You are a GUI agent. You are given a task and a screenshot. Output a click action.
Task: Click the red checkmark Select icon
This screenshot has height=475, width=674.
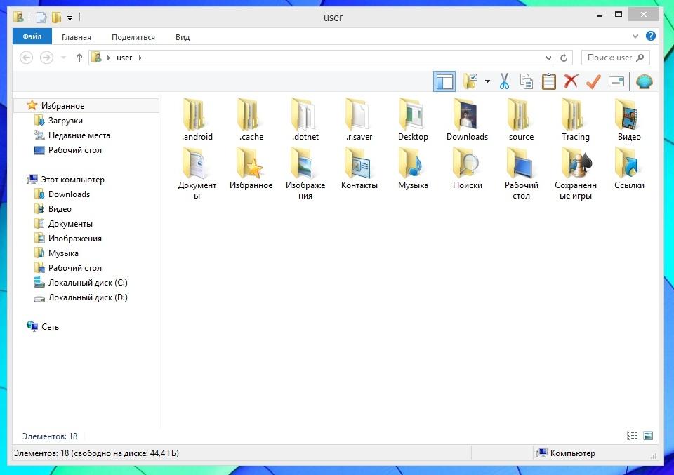click(x=593, y=81)
